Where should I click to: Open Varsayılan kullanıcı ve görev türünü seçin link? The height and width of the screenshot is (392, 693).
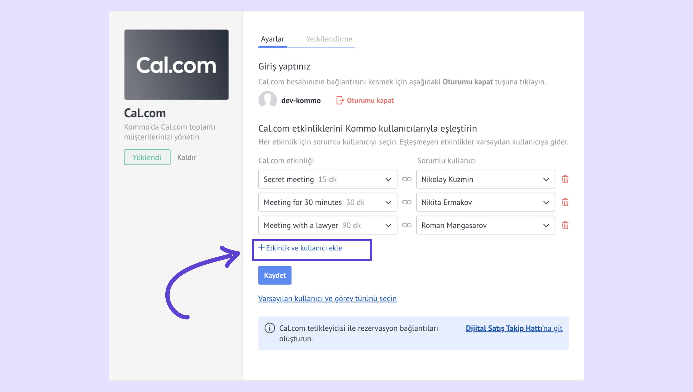[327, 298]
